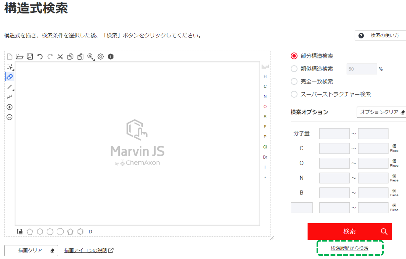Insert the first cyclopentane template
Image resolution: width=406 pixels, height=259 pixels.
click(30, 231)
